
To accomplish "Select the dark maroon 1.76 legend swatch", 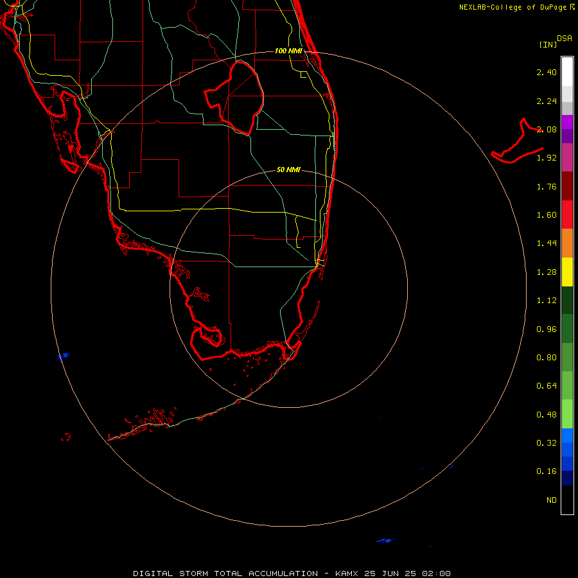I will 567,186.
